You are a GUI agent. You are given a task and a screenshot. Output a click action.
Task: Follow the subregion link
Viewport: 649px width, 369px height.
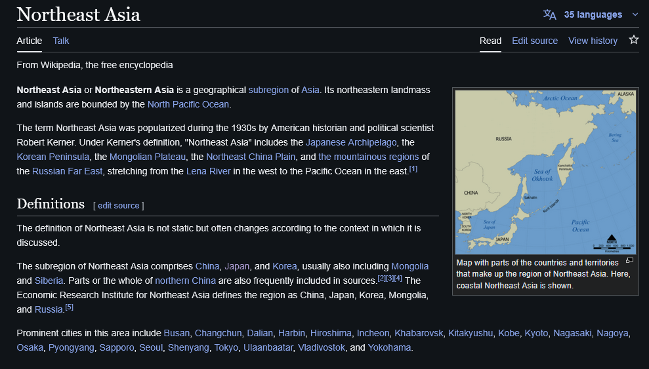tap(268, 90)
